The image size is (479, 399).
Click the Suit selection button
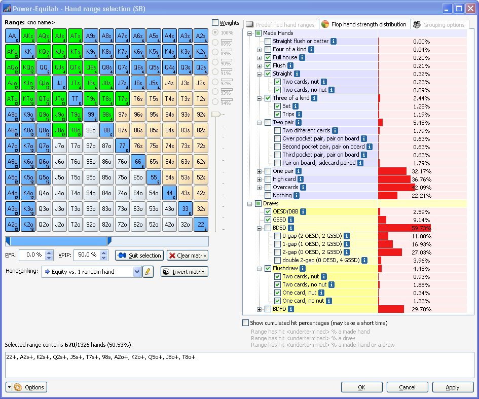[139, 256]
